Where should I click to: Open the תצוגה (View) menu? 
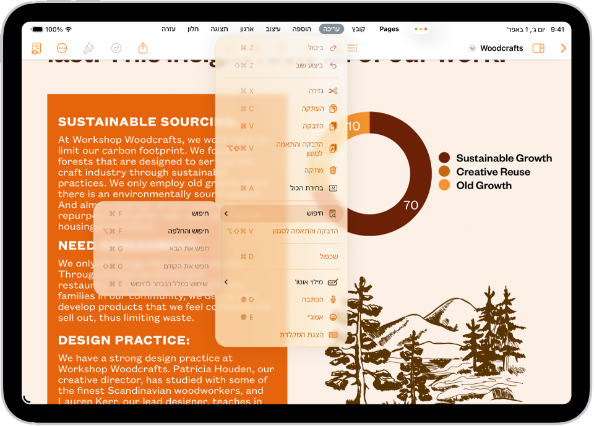[x=219, y=29]
